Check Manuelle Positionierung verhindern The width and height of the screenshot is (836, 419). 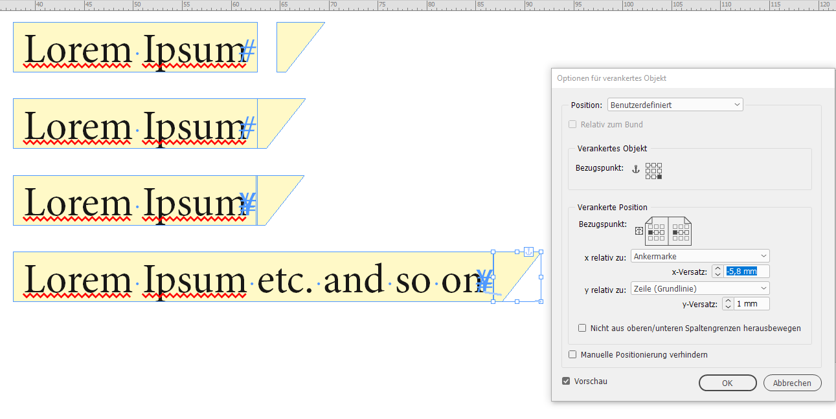pyautogui.click(x=572, y=354)
